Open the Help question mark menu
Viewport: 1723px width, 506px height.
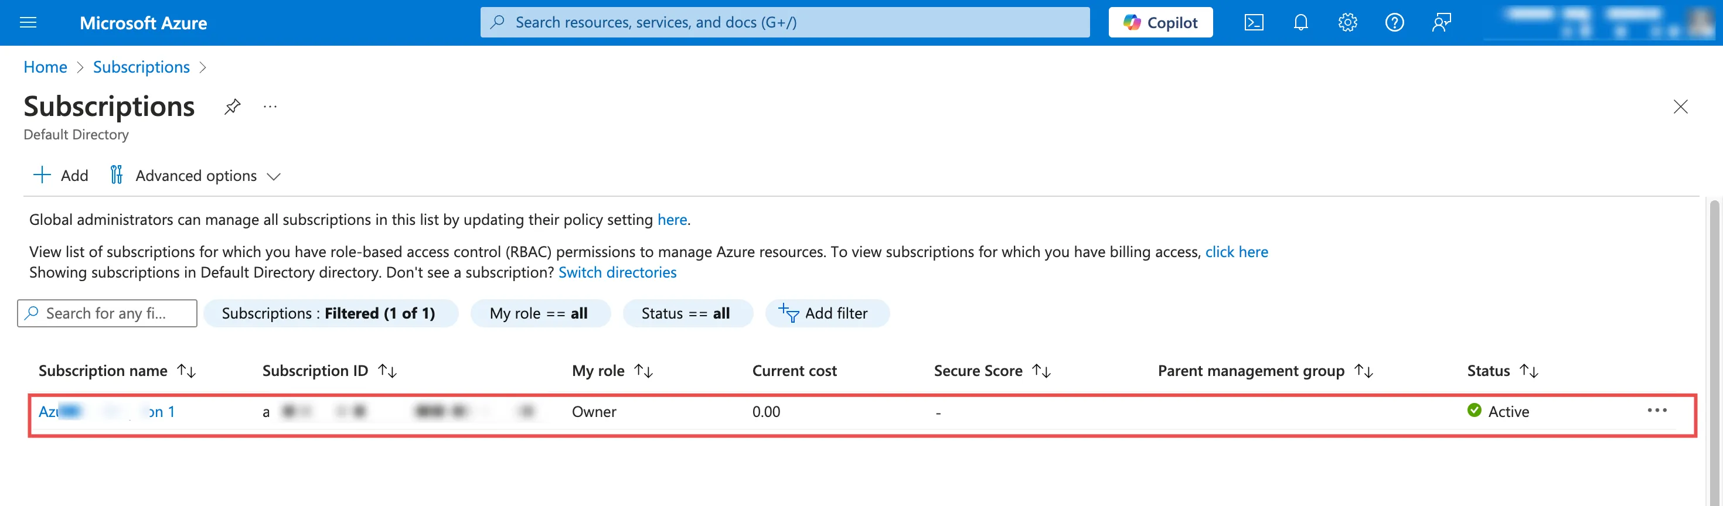1394,23
